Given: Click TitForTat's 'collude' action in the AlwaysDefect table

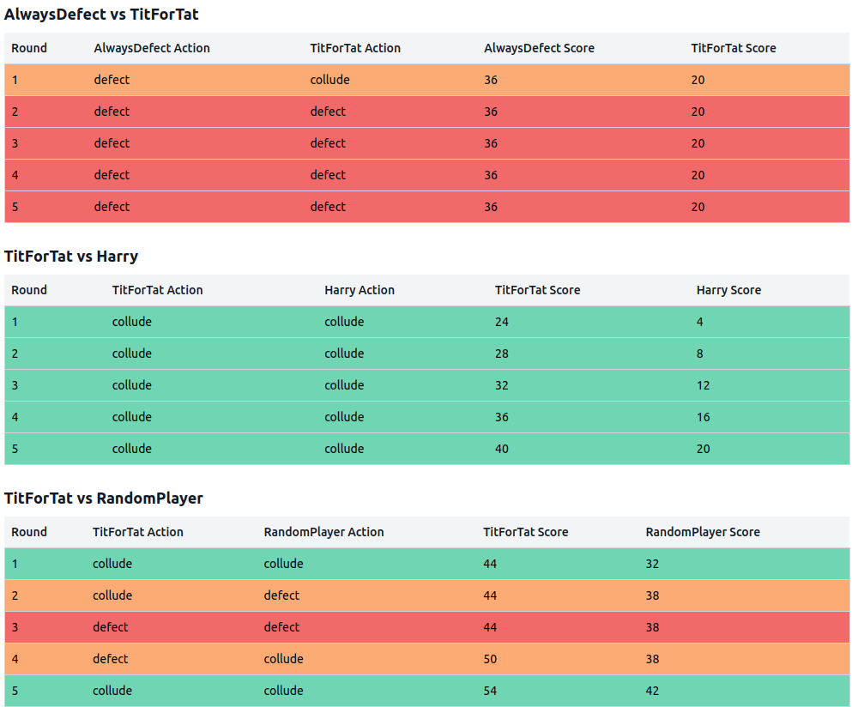Looking at the screenshot, I should pyautogui.click(x=329, y=80).
